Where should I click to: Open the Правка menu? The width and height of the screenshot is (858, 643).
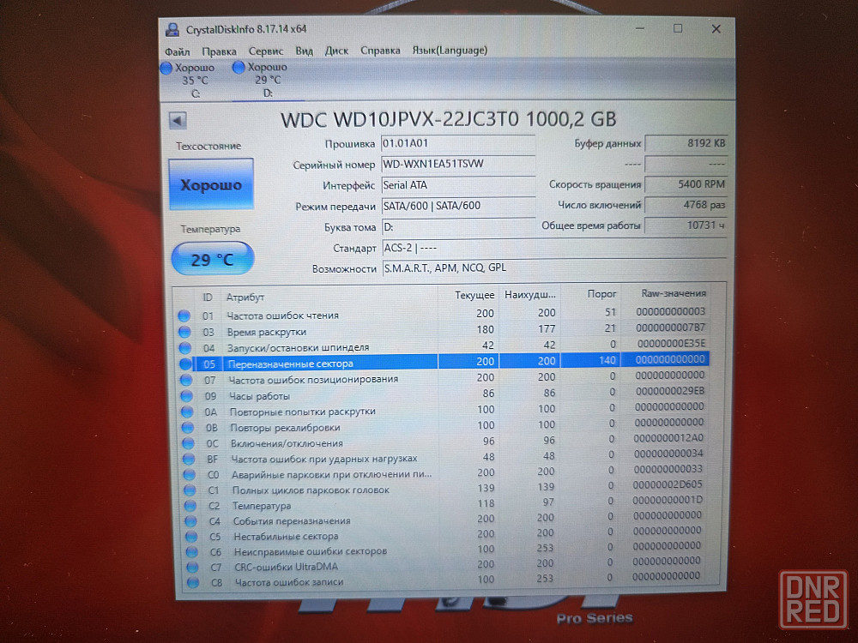219,51
